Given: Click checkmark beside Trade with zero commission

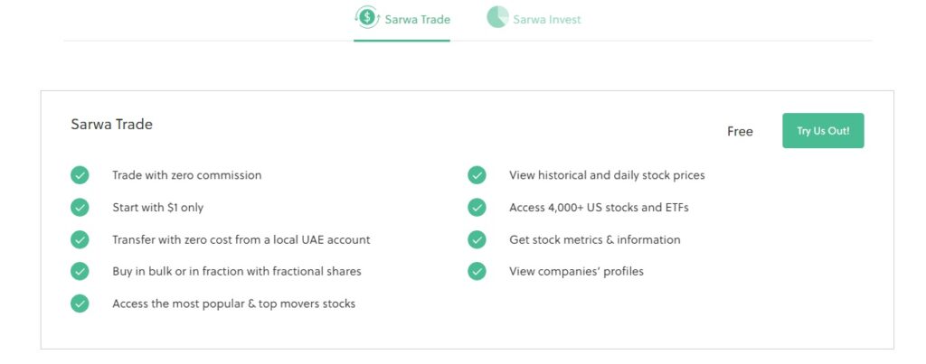Looking at the screenshot, I should click(x=80, y=175).
